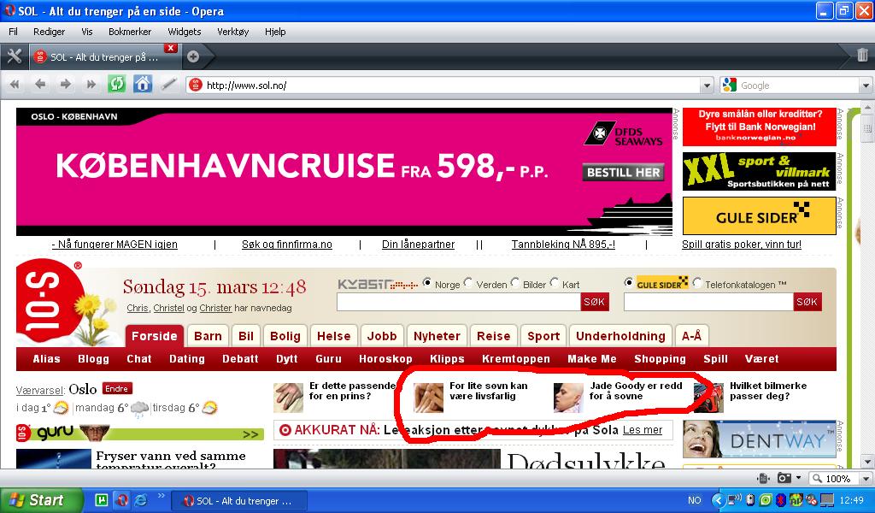Click the guru banner double-arrow

(x=250, y=434)
